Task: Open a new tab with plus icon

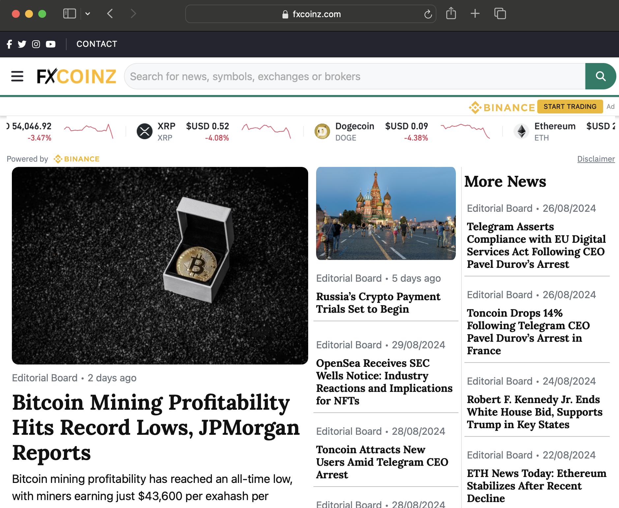Action: coord(475,14)
